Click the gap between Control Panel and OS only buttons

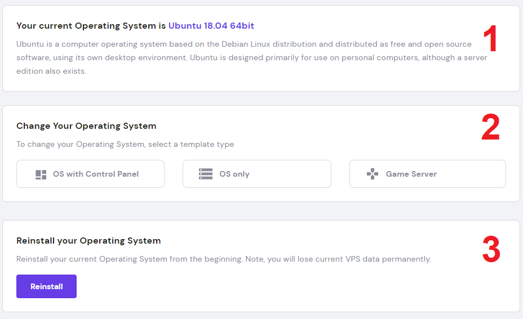click(x=174, y=174)
